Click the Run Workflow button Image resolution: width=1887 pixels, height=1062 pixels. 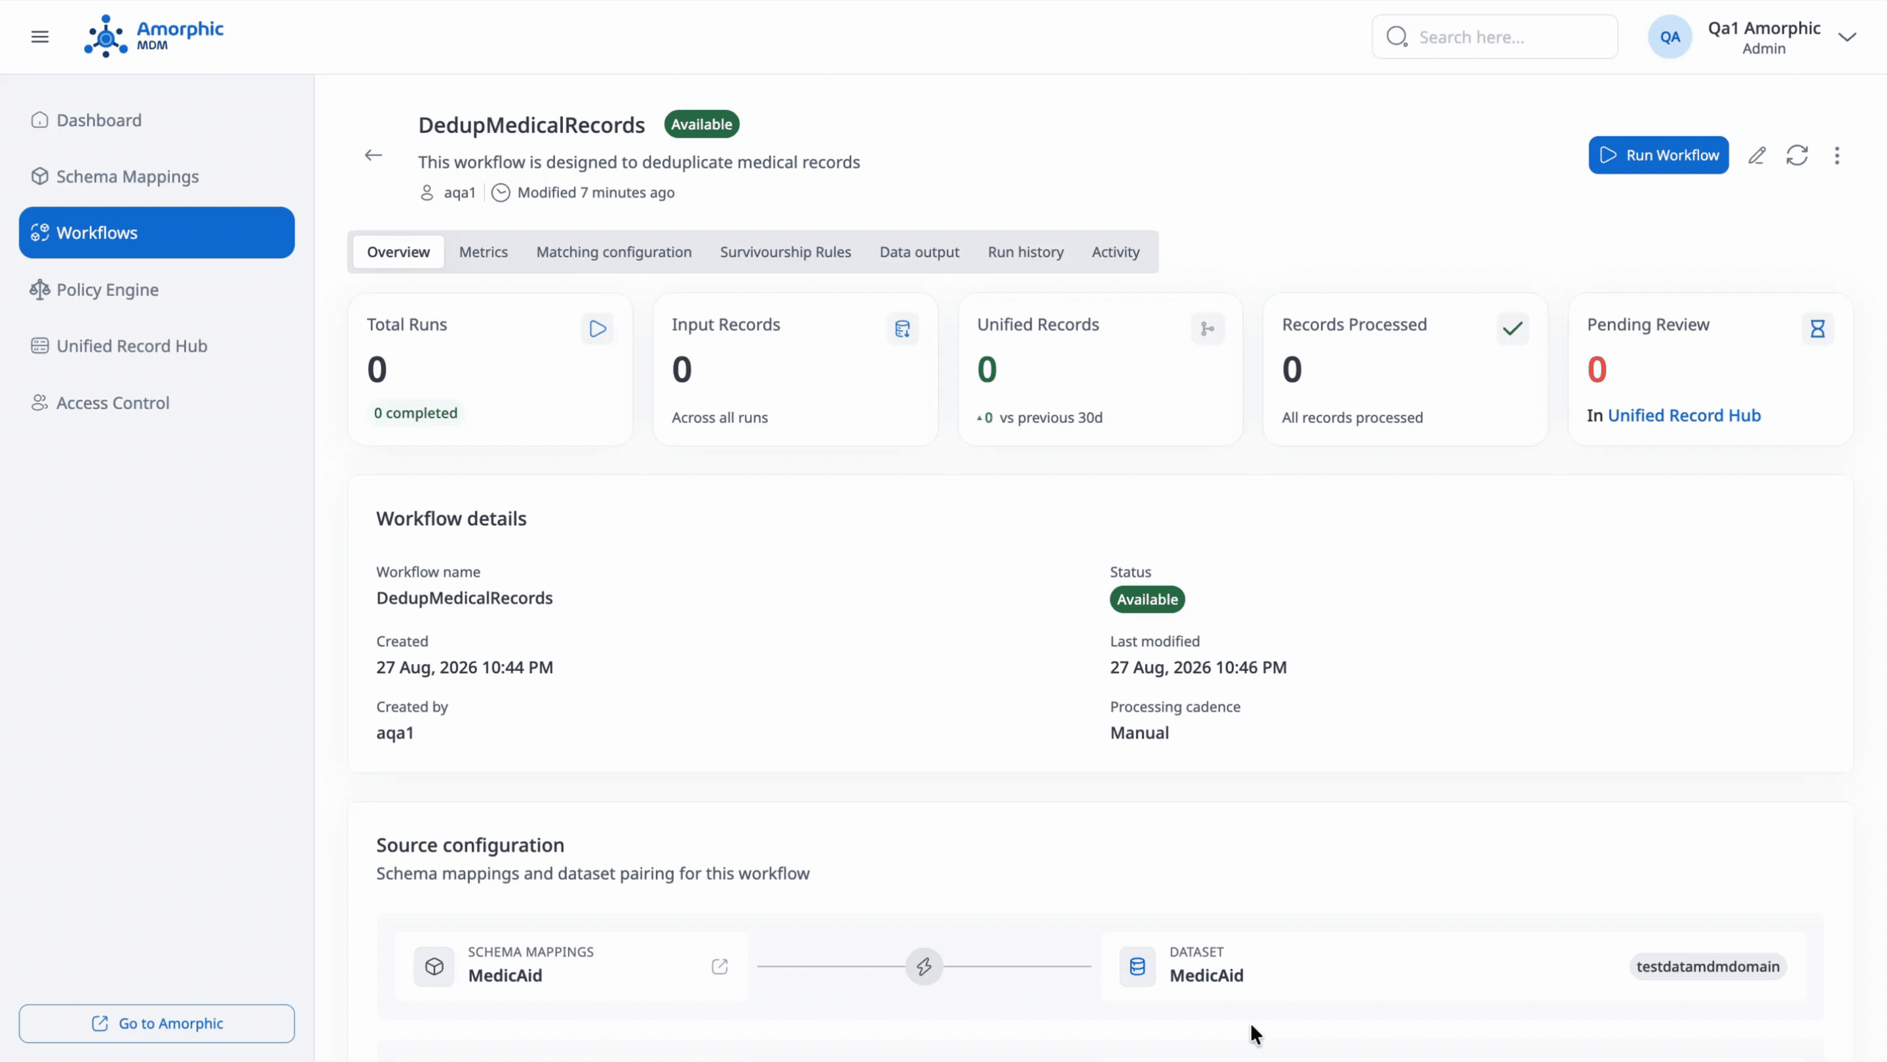tap(1658, 155)
